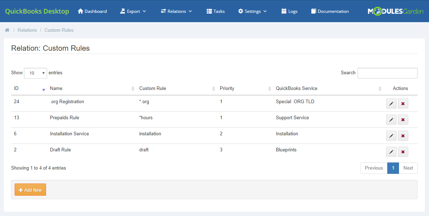Sort table by ID column
The height and width of the screenshot is (216, 429).
pyautogui.click(x=29, y=89)
